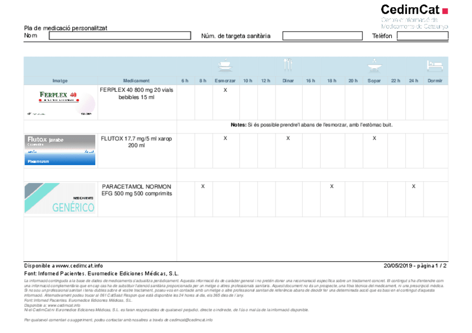Click the Dormir column header
Image resolution: width=472 pixels, height=333 pixels.
point(435,81)
